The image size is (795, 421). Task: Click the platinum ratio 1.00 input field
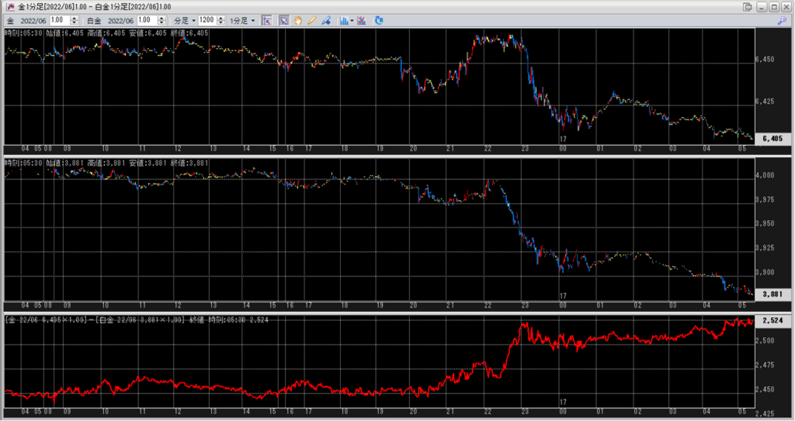point(146,20)
